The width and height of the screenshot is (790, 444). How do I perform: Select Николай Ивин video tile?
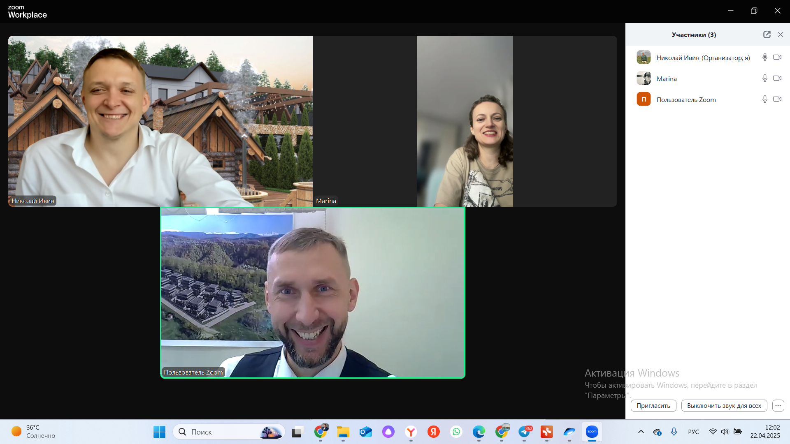pyautogui.click(x=160, y=121)
